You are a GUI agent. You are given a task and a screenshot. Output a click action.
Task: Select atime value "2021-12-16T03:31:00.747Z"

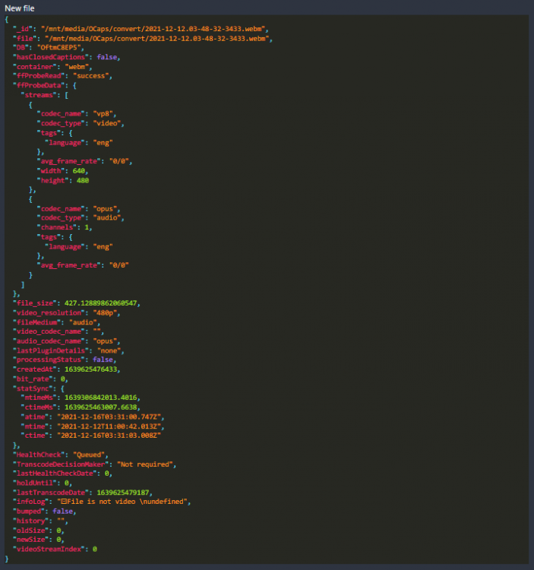pyautogui.click(x=109, y=416)
